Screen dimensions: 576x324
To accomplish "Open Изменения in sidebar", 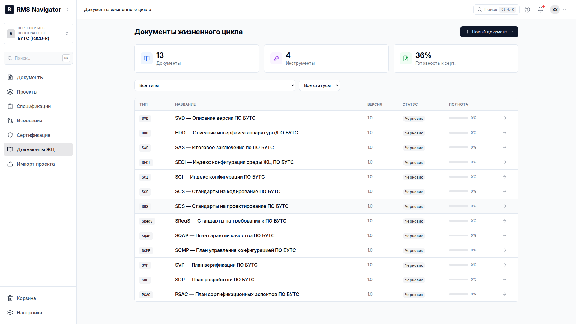I will (38, 121).
